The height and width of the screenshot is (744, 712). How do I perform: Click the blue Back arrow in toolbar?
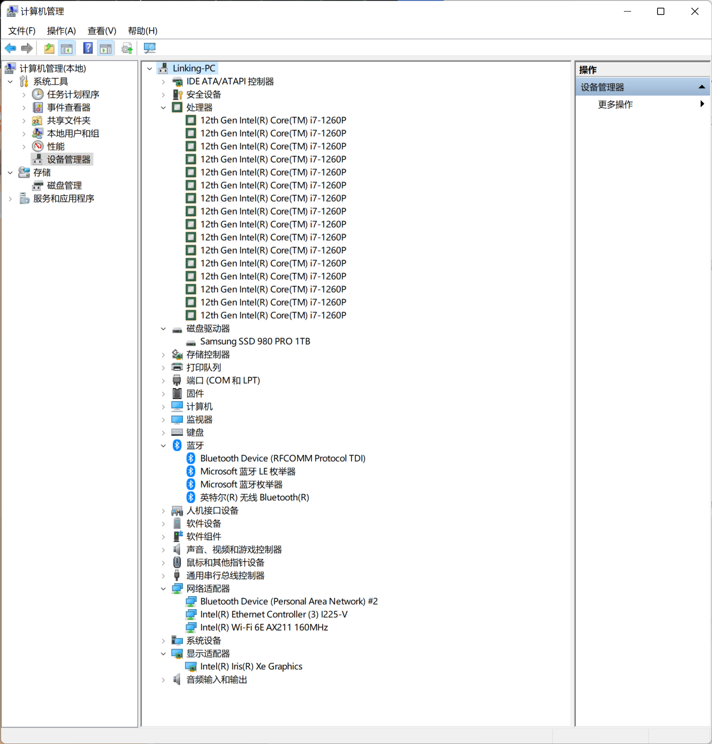coord(10,48)
